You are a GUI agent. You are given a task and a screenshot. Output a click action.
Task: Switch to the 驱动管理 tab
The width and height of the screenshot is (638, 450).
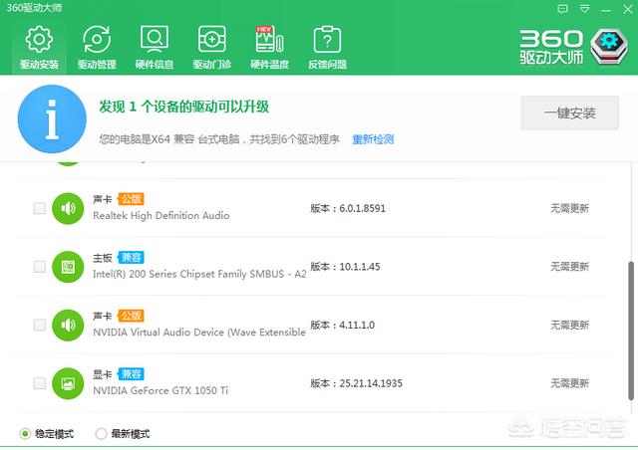[97, 47]
